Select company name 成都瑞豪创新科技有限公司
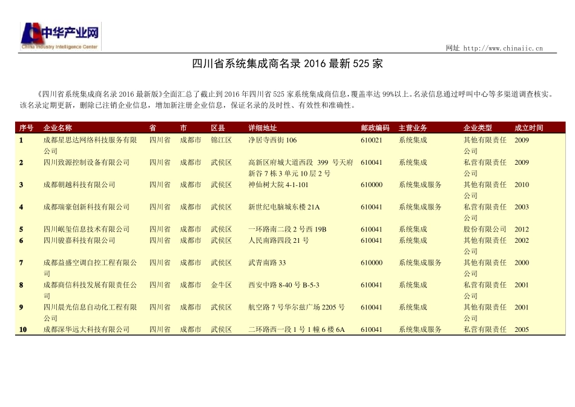This screenshot has width=575, height=407. click(86, 207)
